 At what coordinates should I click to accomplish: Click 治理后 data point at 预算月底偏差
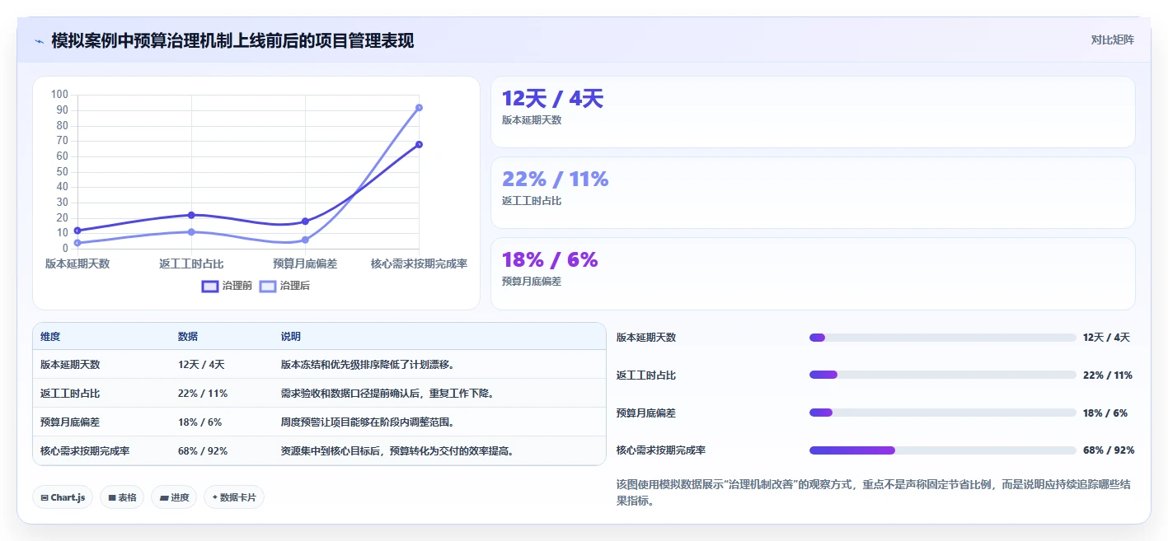(x=305, y=240)
